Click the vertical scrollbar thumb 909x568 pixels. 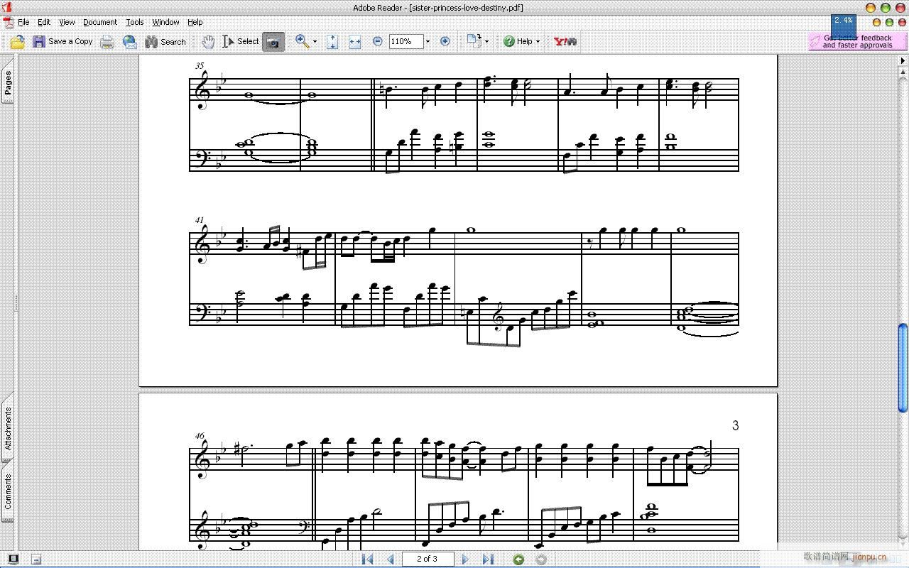pyautogui.click(x=903, y=368)
